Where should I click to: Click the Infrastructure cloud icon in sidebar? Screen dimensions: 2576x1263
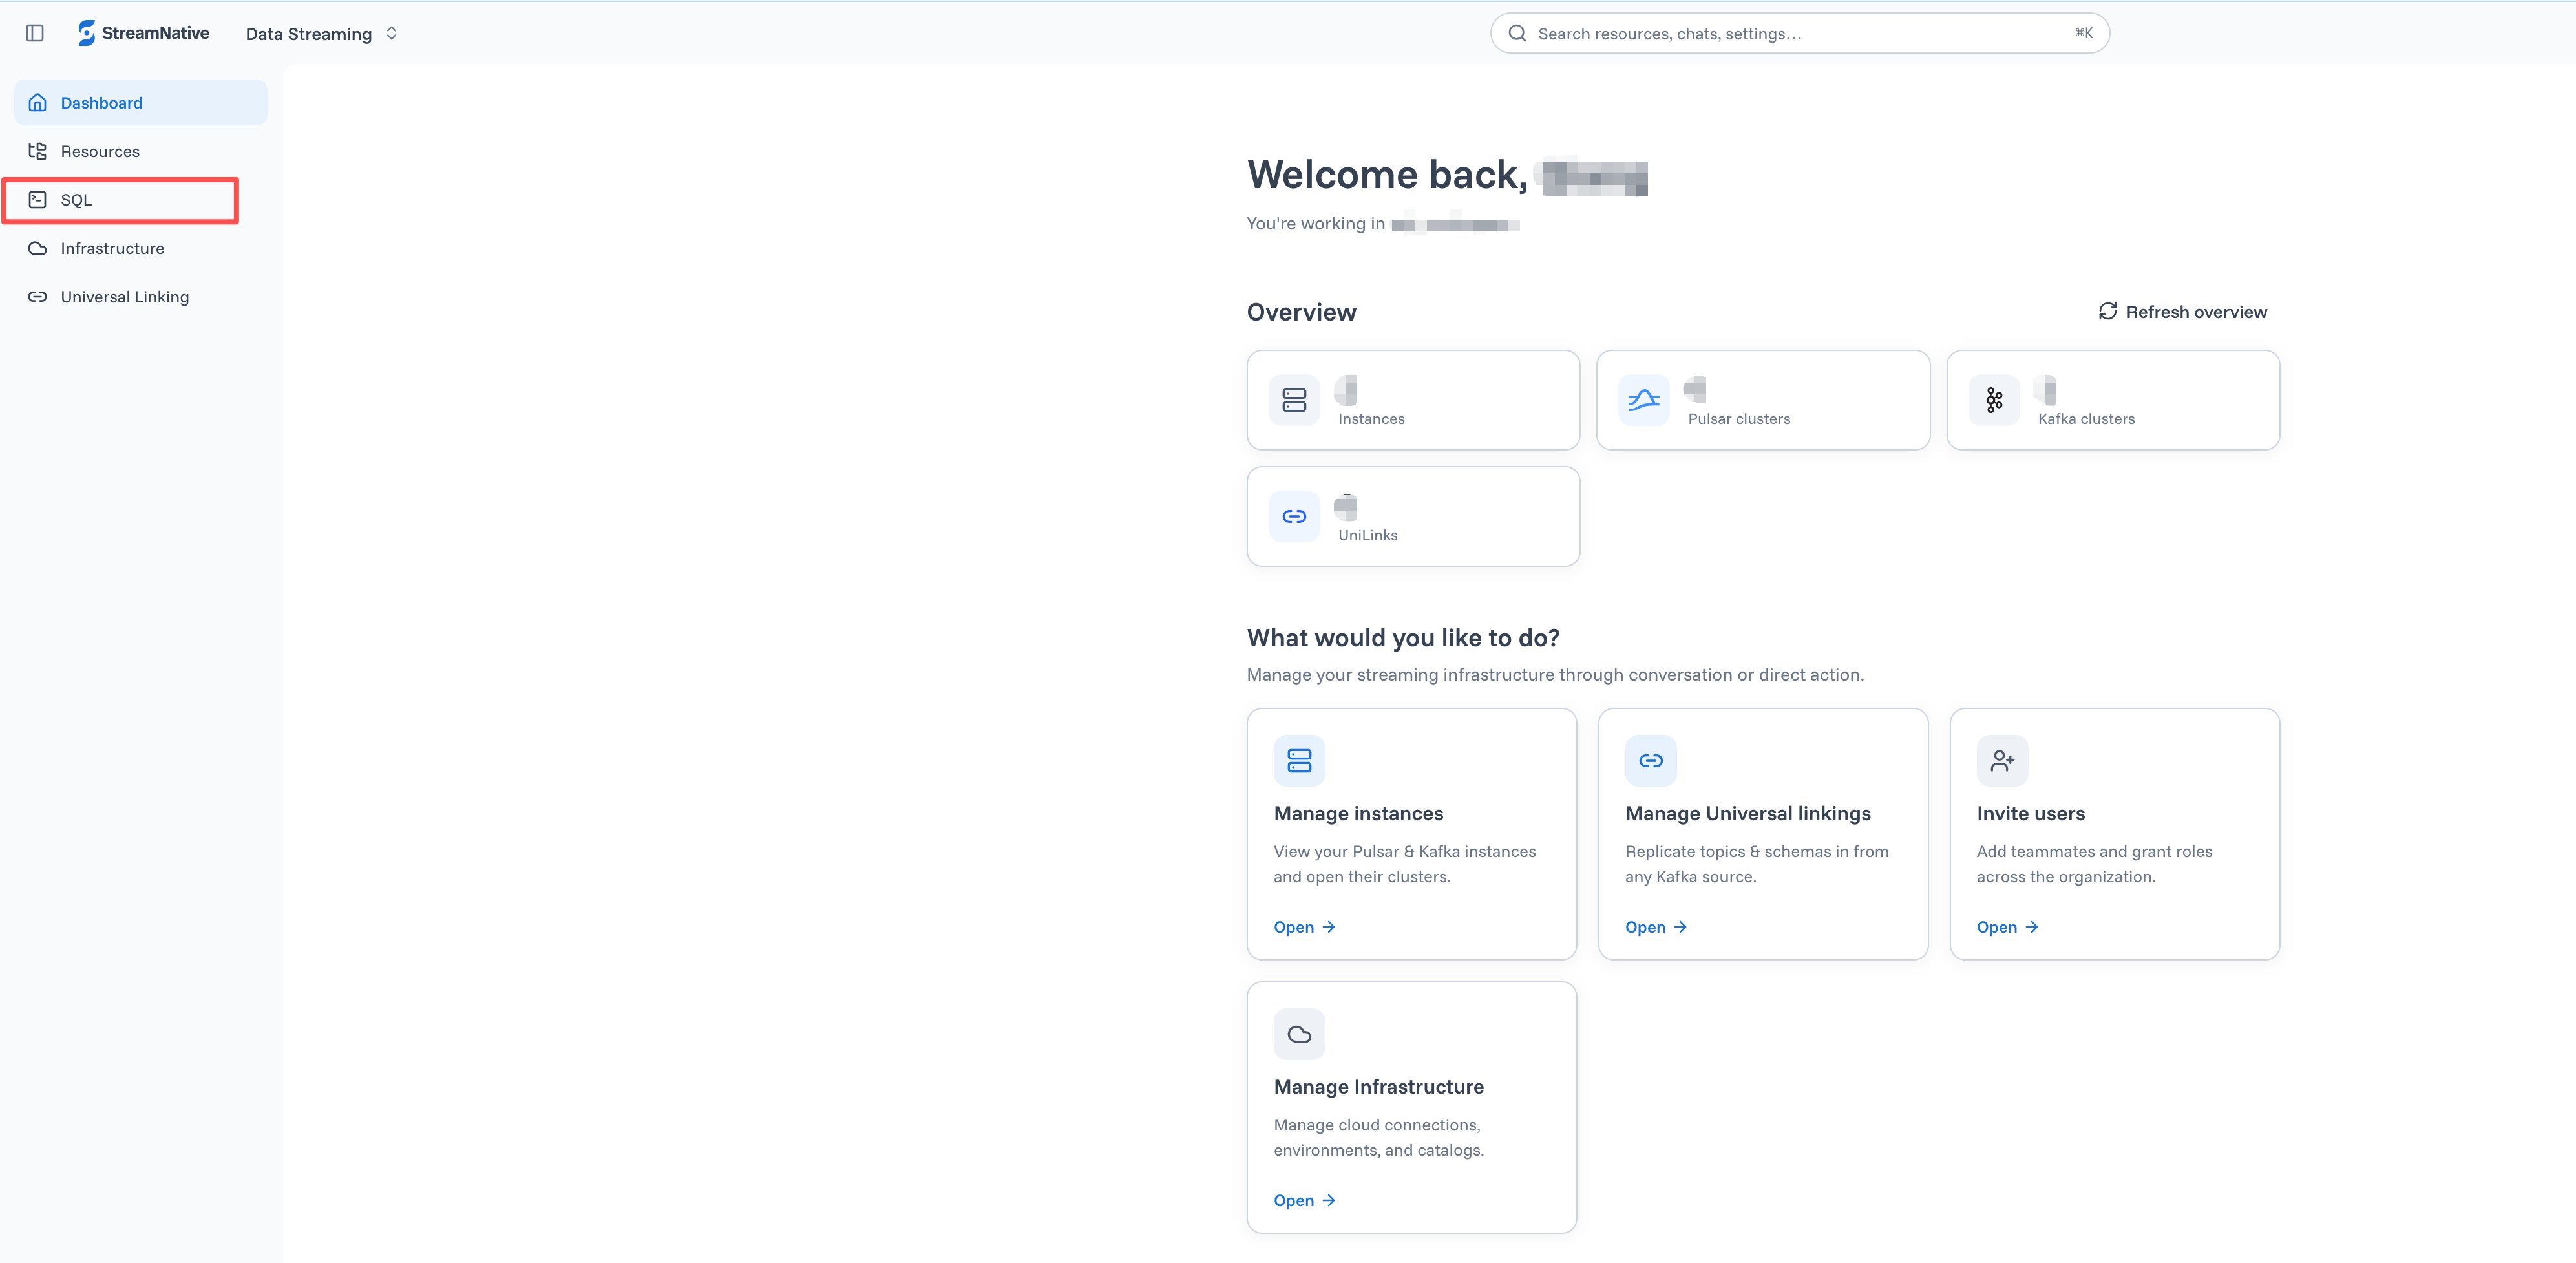point(38,248)
